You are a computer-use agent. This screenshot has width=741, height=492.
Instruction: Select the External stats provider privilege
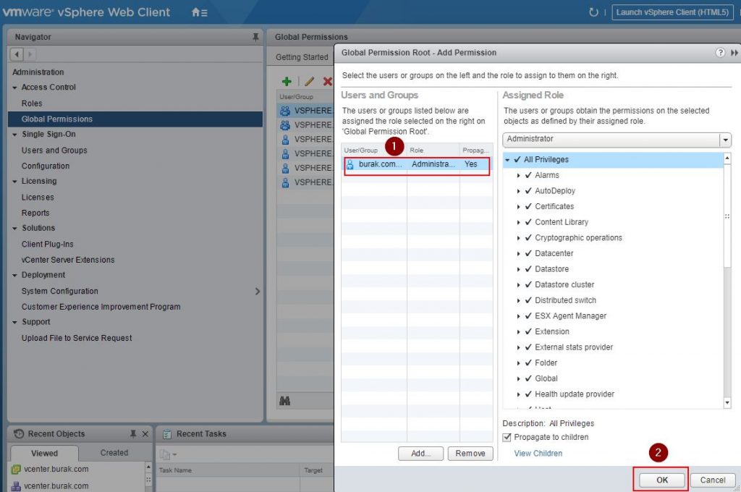[x=574, y=347]
